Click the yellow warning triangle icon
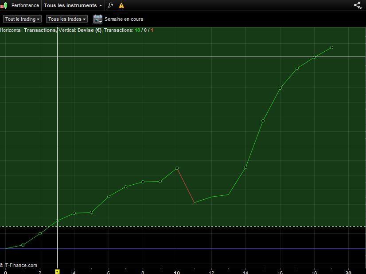The height and width of the screenshot is (274, 366). click(121, 5)
